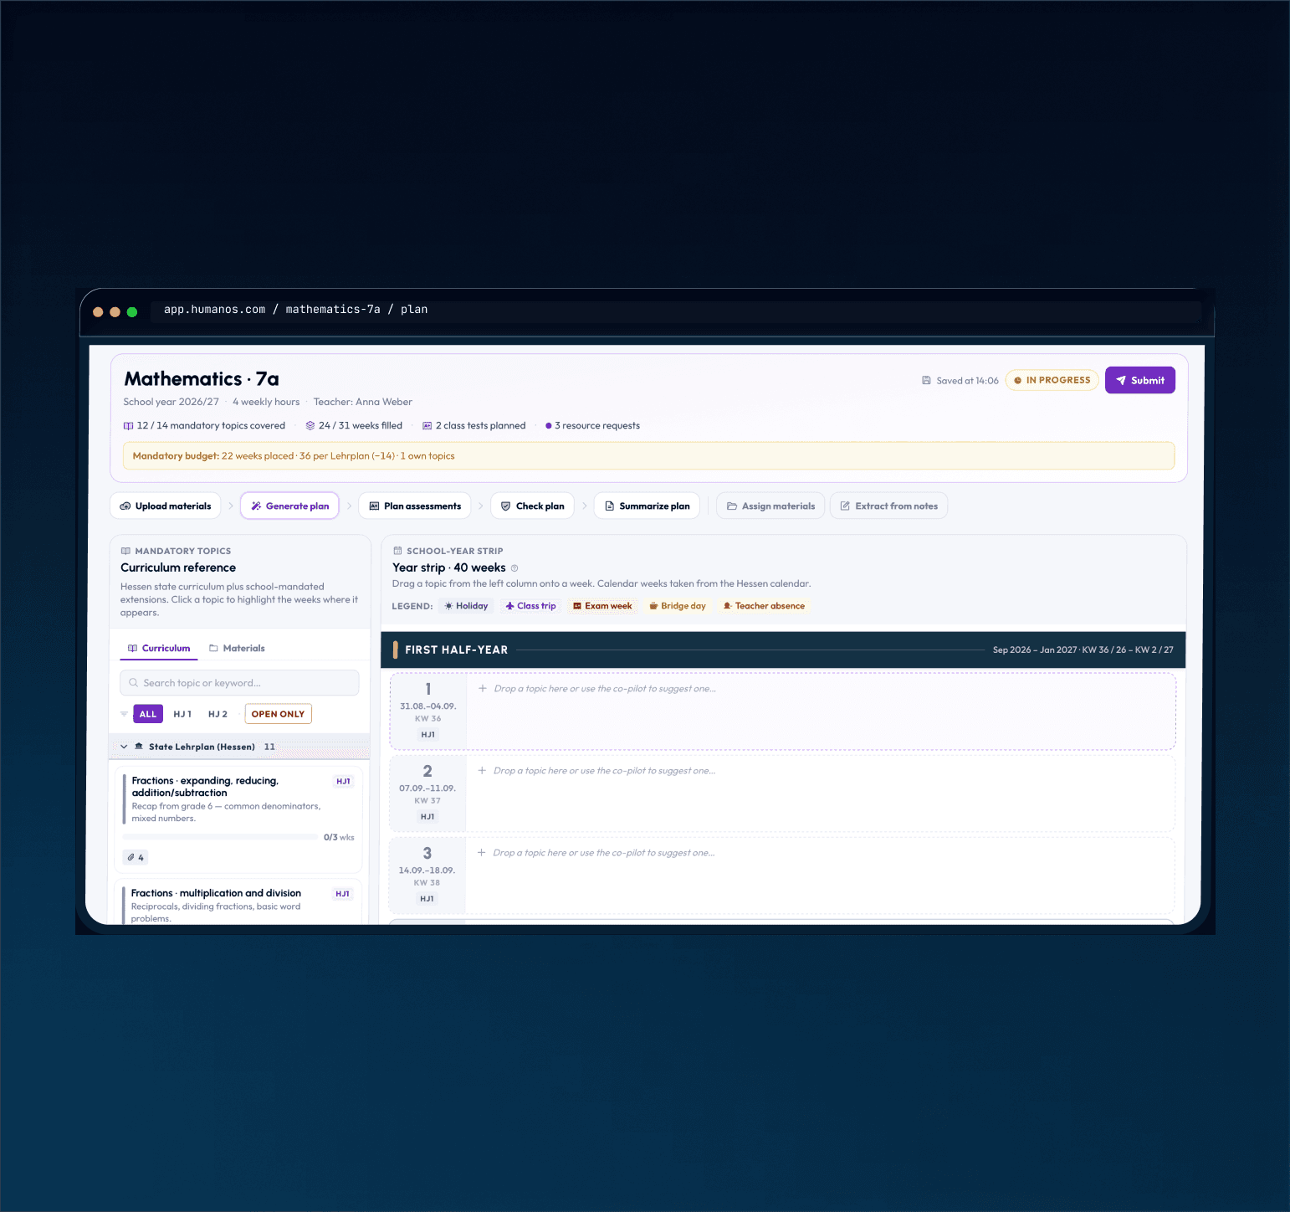Screen dimensions: 1290x1212
Task: Switch to the Materials tab
Action: click(237, 648)
